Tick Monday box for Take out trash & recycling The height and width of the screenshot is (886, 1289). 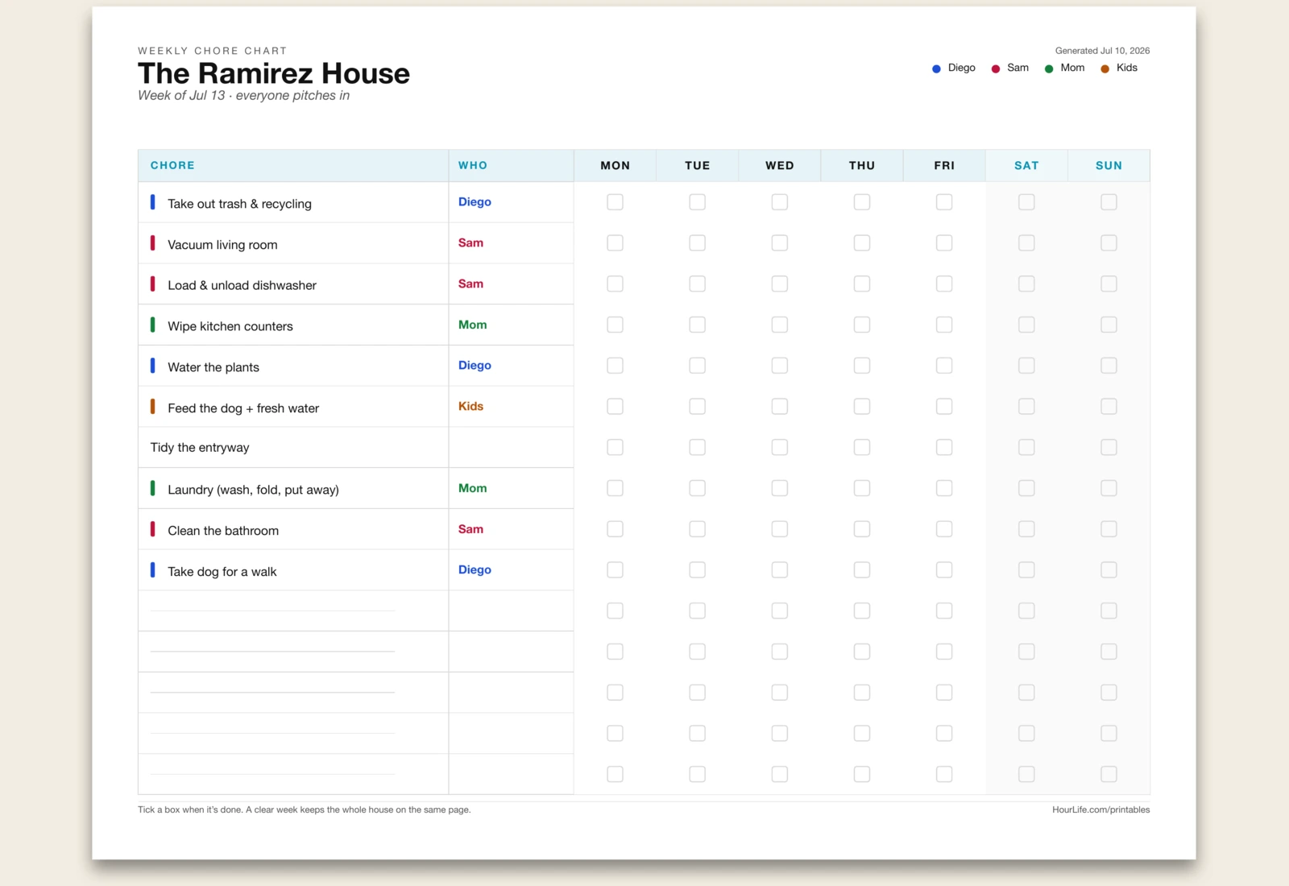615,202
